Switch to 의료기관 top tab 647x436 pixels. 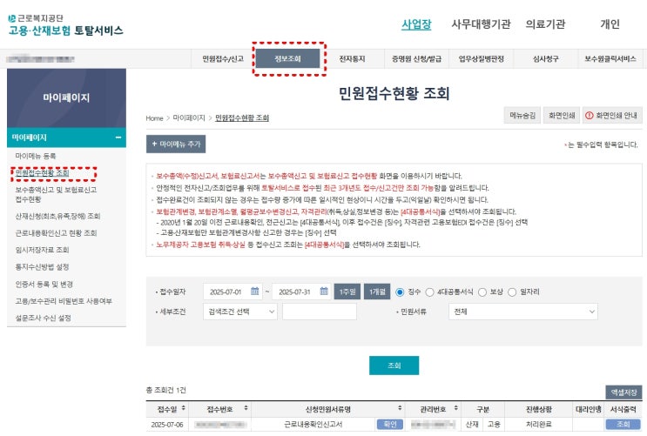pos(545,23)
